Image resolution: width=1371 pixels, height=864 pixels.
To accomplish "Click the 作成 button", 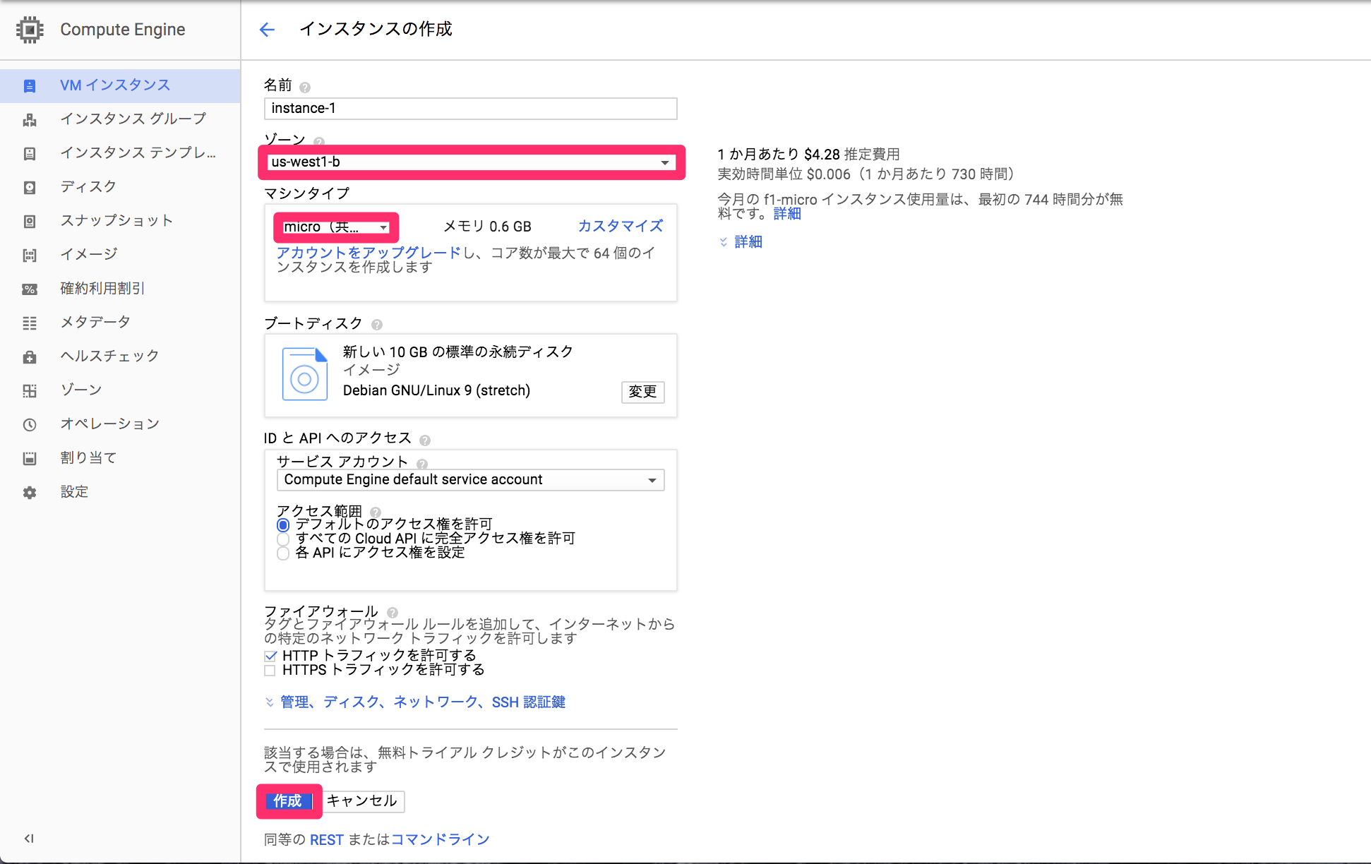I will click(288, 801).
